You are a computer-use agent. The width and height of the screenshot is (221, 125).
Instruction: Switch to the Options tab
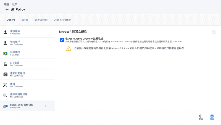(11, 20)
